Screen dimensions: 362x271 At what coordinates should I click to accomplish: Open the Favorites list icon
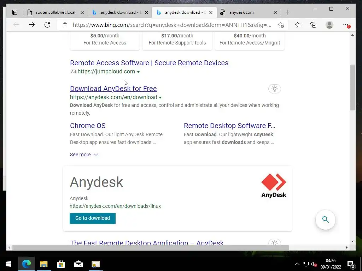tap(298, 25)
